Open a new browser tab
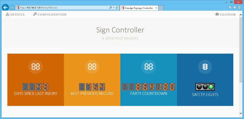 [x=161, y=8]
